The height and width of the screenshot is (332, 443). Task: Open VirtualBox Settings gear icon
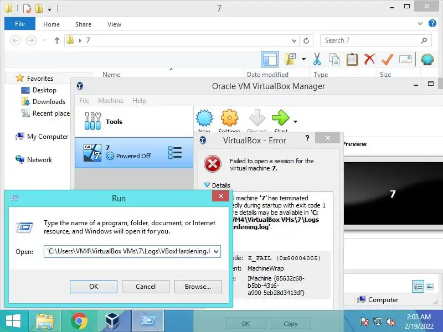point(229,118)
